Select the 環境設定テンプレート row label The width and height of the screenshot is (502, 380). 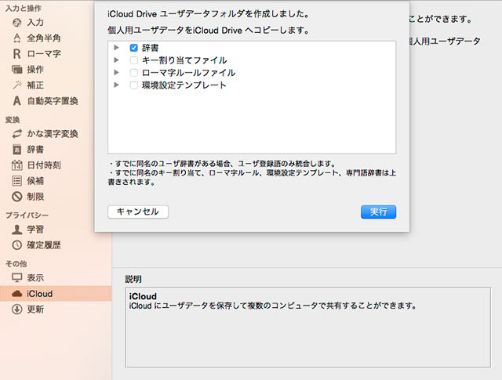[x=184, y=85]
